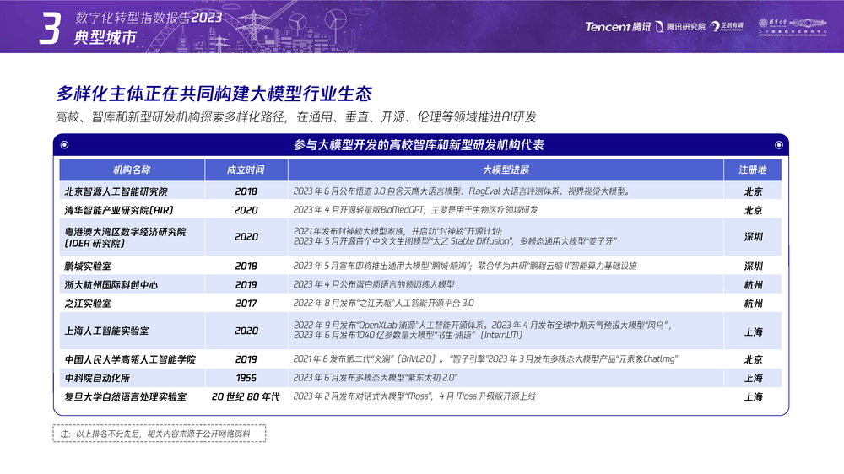Viewport: 844px width, 474px height.
Task: Click the footnote 注:以上排名不分先后
Action: click(x=160, y=434)
